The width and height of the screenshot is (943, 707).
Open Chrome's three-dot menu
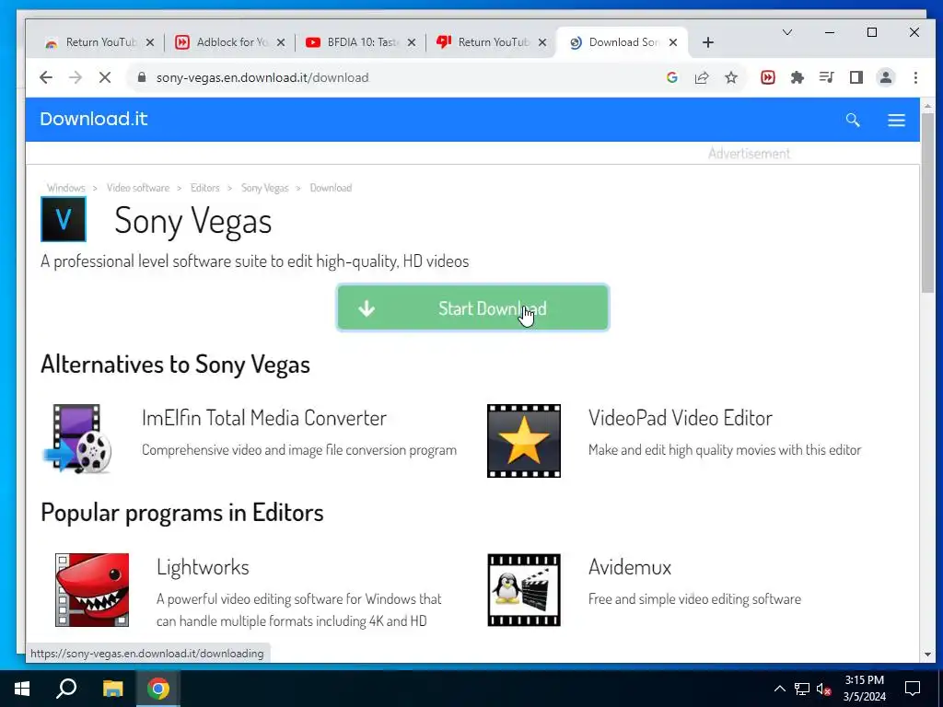915,77
